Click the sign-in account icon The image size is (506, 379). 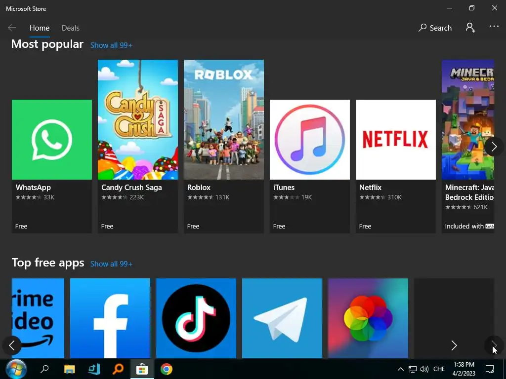(470, 28)
